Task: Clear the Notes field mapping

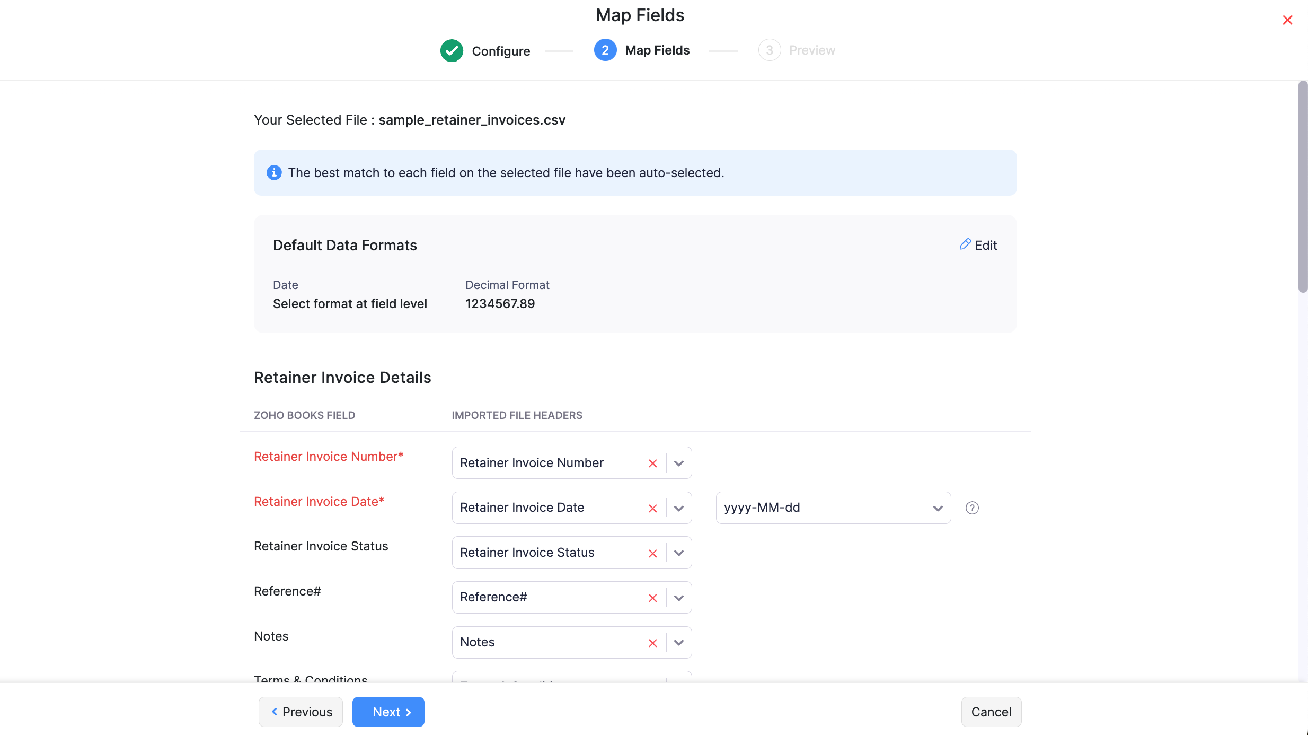Action: tap(652, 642)
